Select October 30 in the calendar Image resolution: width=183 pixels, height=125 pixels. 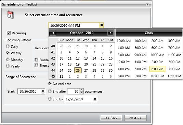pos(110,70)
